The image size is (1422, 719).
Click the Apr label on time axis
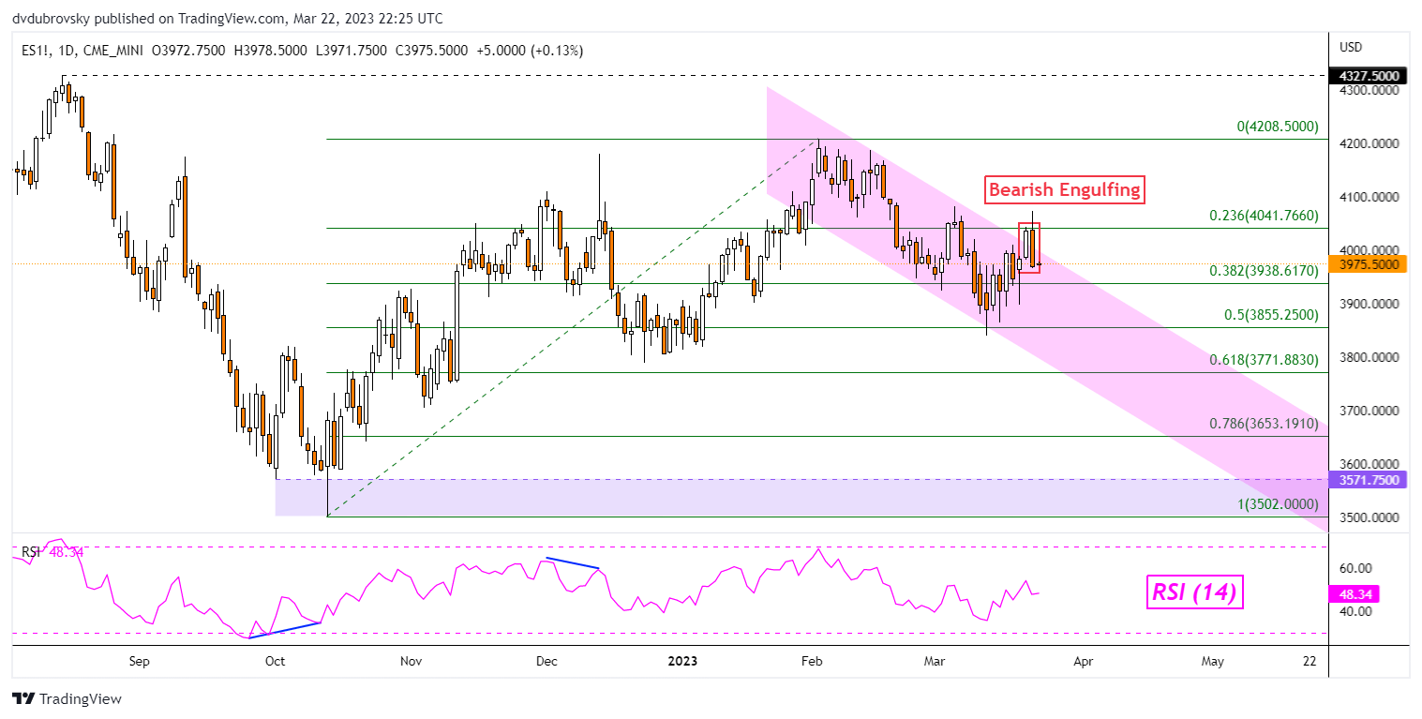(x=1083, y=661)
